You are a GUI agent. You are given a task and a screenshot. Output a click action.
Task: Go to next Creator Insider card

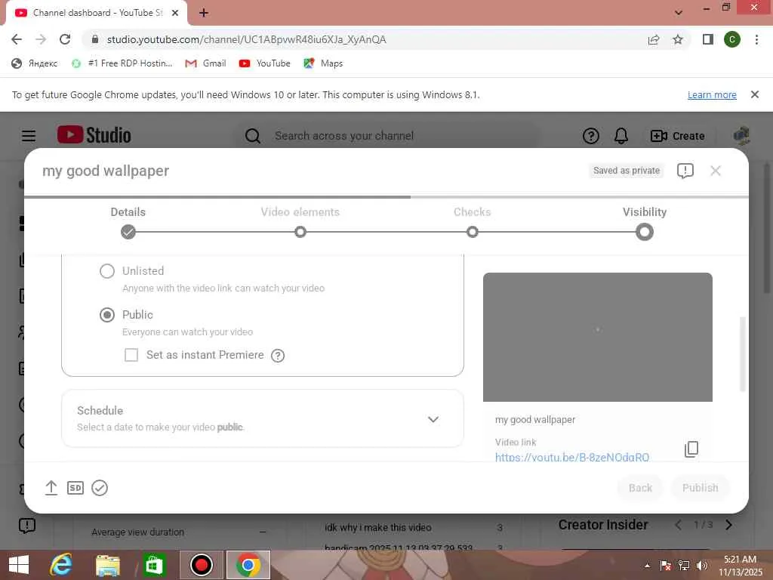[x=728, y=525]
